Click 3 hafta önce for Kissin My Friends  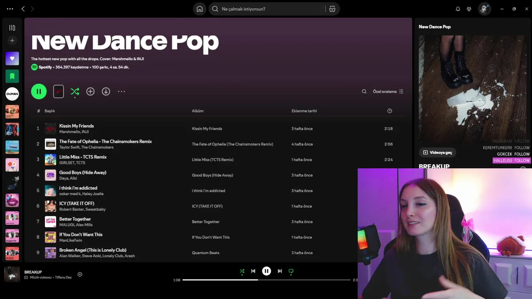coord(302,129)
